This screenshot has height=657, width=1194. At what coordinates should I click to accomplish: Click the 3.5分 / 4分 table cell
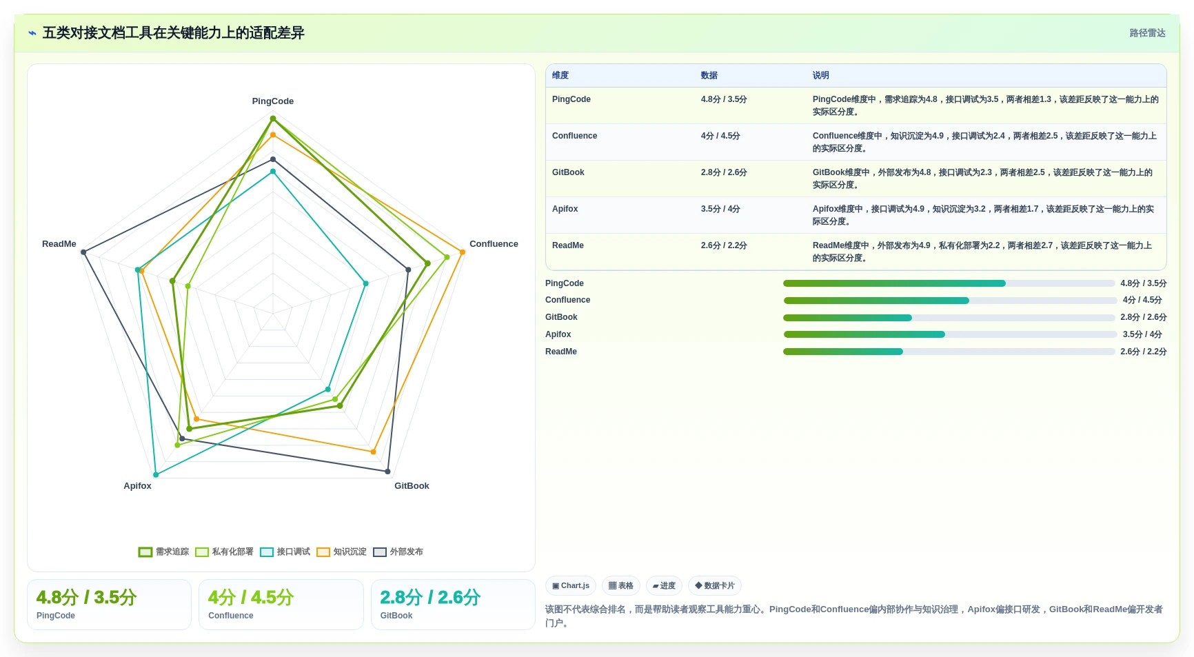click(x=720, y=209)
